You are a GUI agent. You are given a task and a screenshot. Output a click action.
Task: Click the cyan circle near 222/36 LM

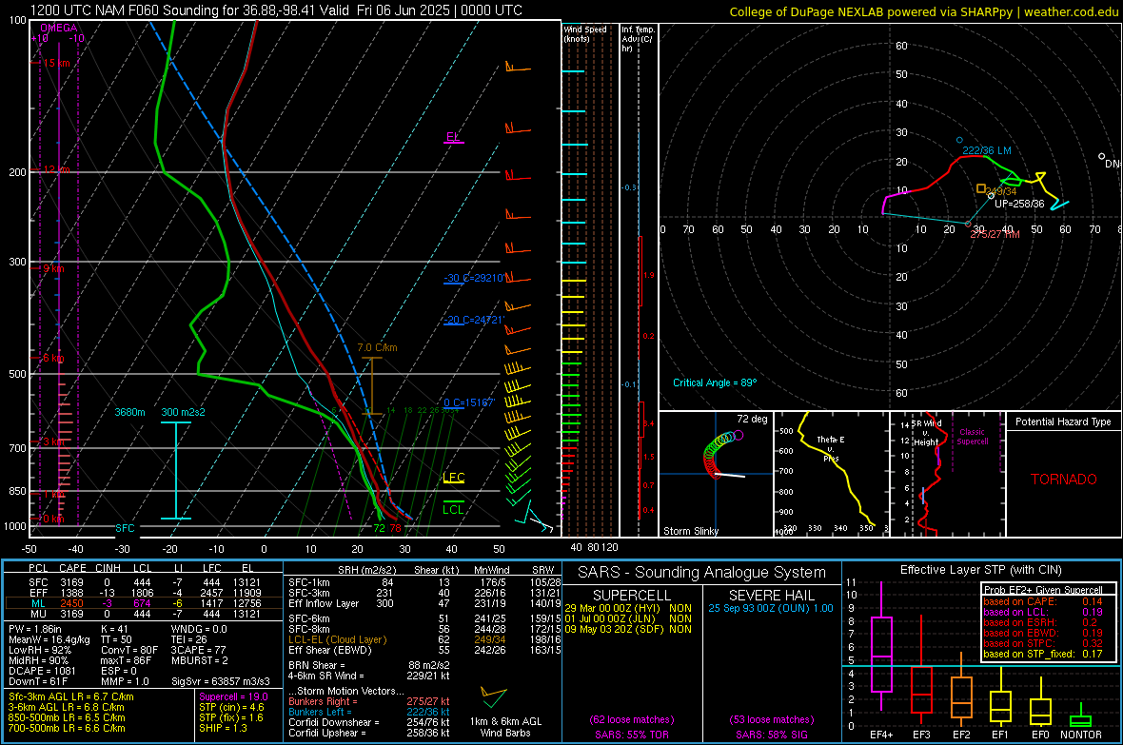tap(959, 141)
